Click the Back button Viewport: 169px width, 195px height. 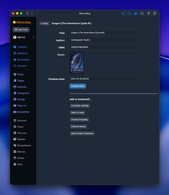click(44, 23)
